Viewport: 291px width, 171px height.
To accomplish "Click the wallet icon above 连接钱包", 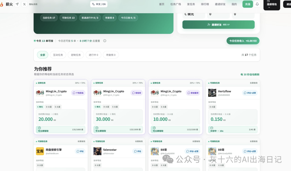I will [268, 1].
